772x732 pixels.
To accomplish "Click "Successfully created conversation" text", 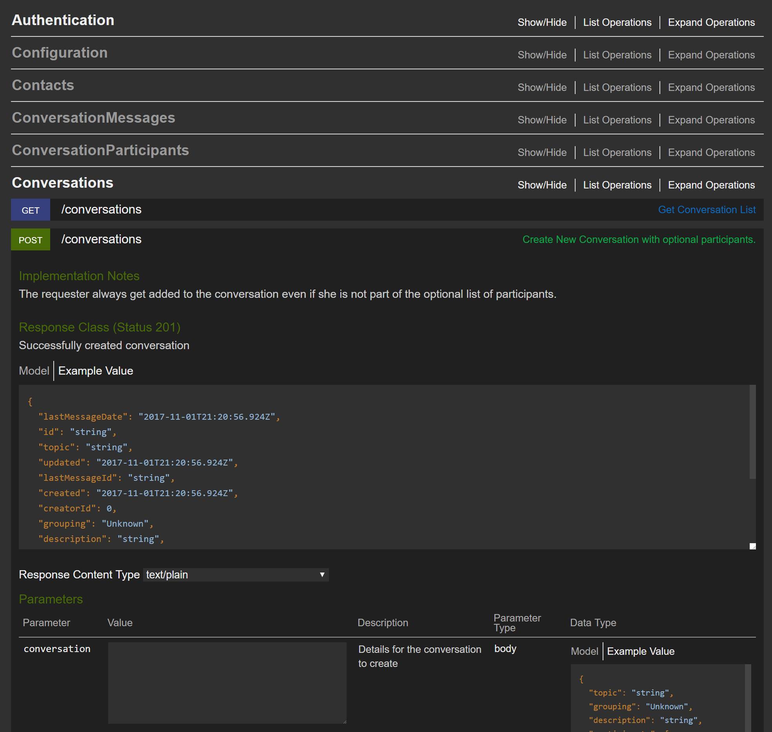I will click(104, 345).
